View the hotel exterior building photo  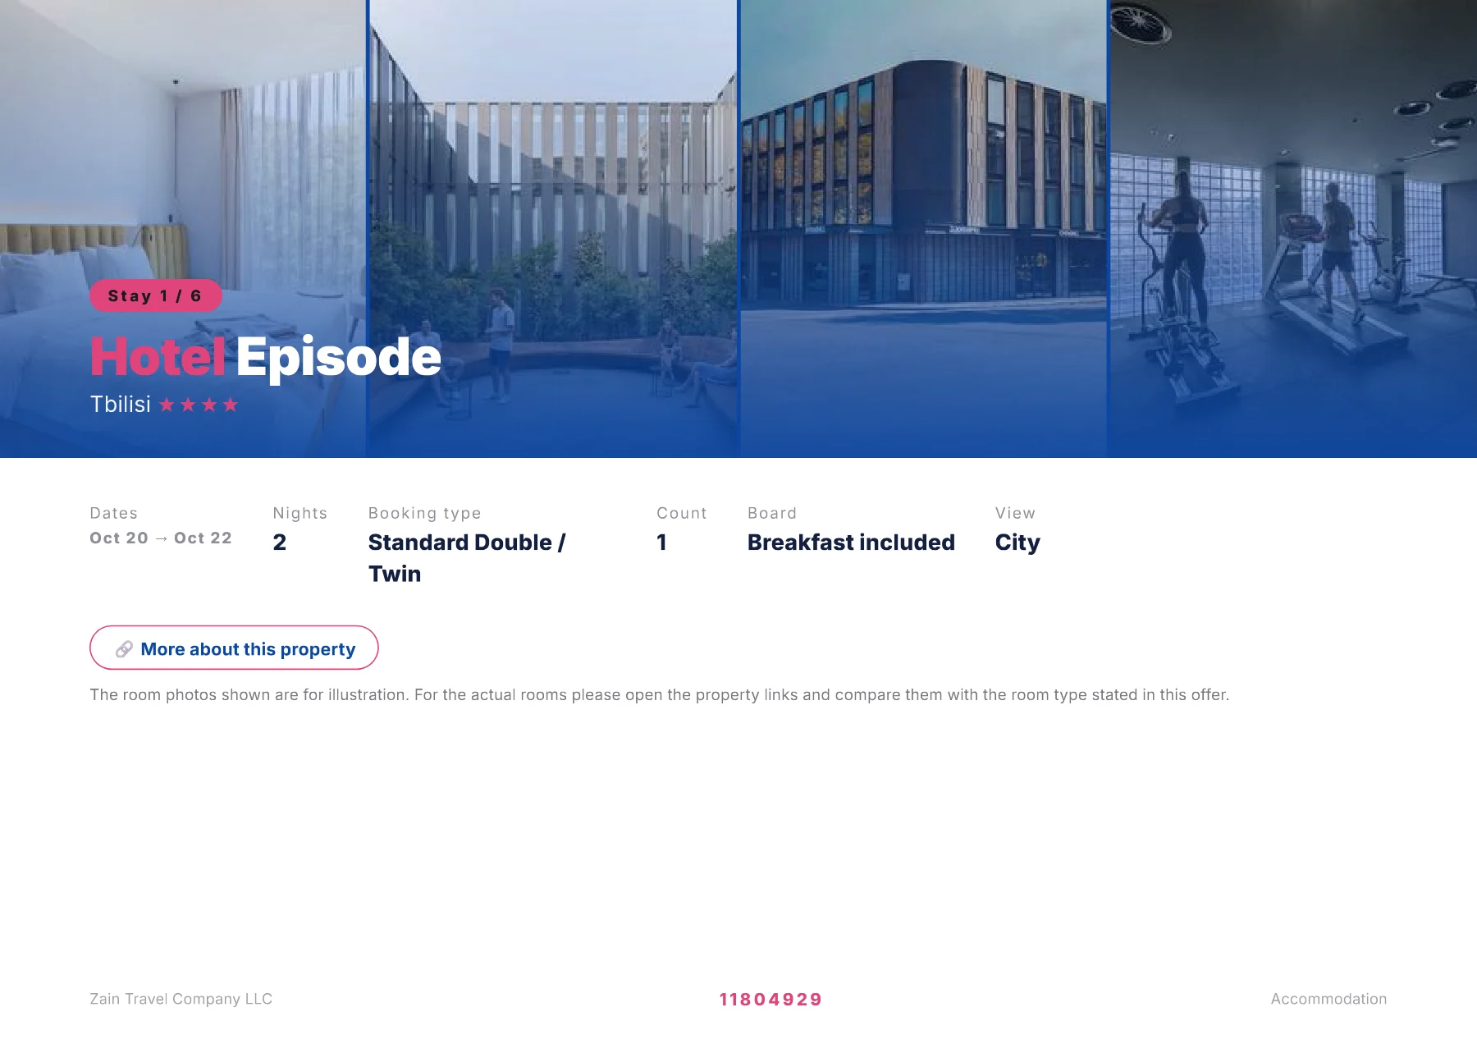(x=923, y=228)
